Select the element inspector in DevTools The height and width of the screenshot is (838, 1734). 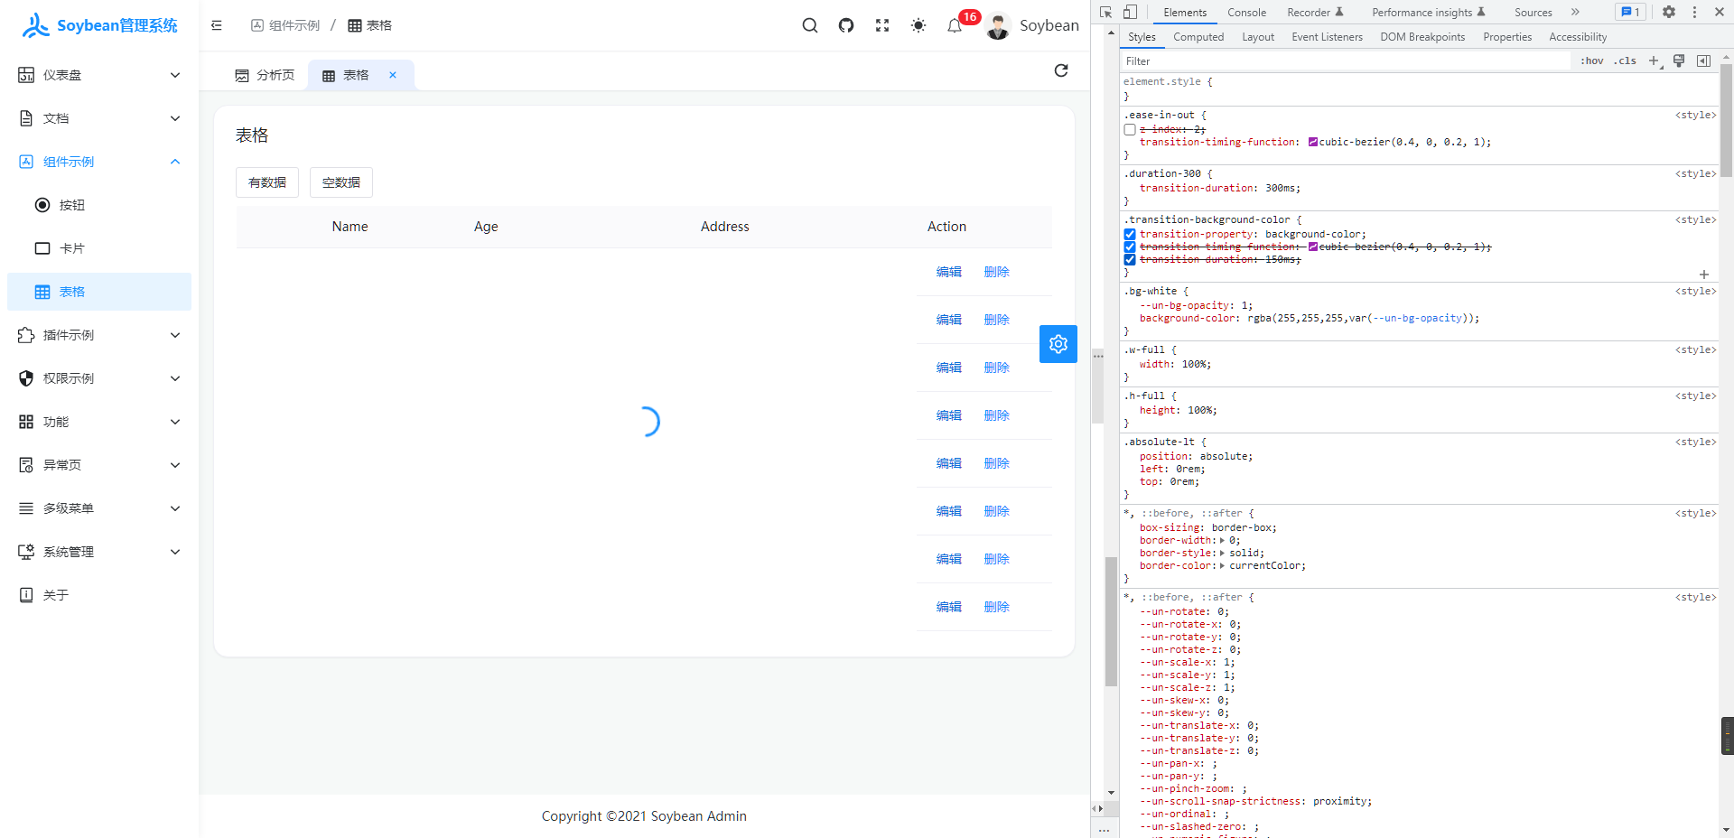(1105, 12)
